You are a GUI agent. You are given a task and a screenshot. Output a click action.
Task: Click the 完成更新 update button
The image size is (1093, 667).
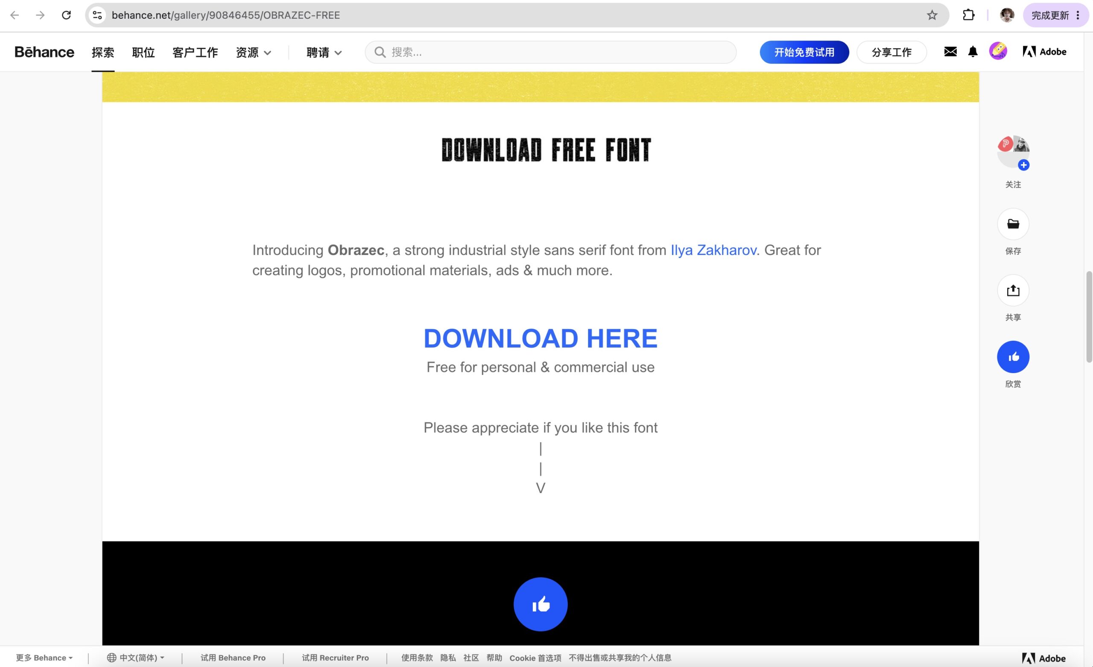coord(1050,15)
